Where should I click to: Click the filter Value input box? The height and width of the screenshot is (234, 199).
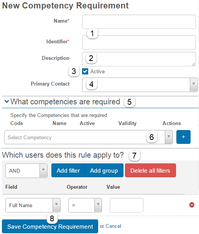pos(127,205)
